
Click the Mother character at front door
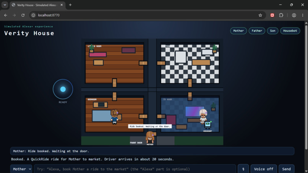[150, 138]
